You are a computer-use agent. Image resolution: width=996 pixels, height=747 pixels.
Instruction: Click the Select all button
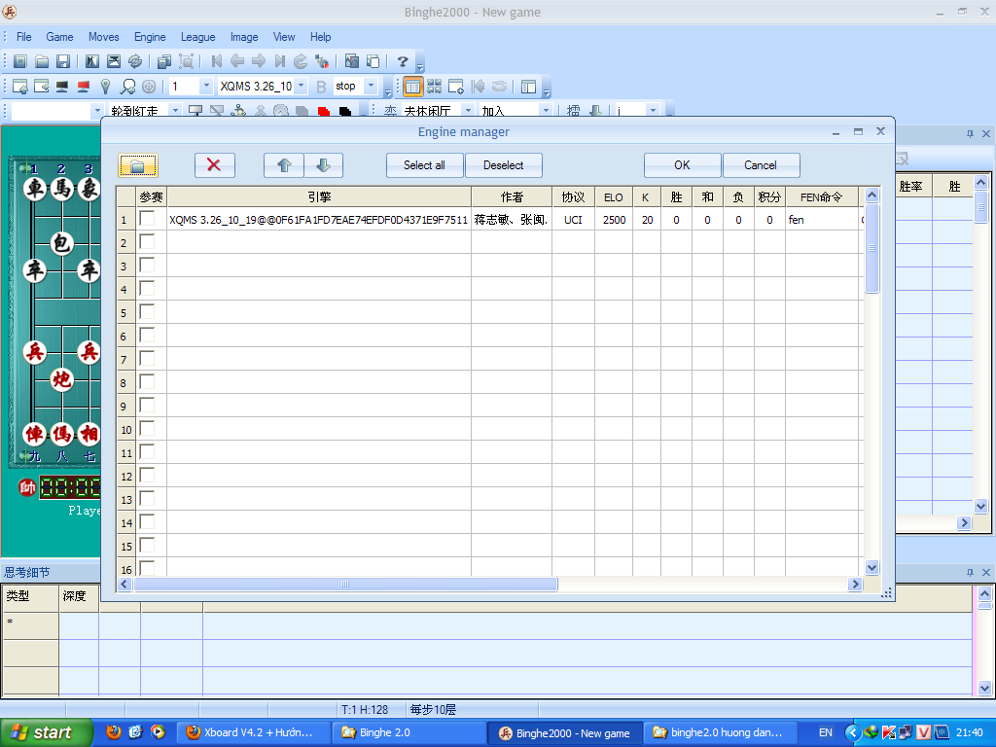coord(424,165)
